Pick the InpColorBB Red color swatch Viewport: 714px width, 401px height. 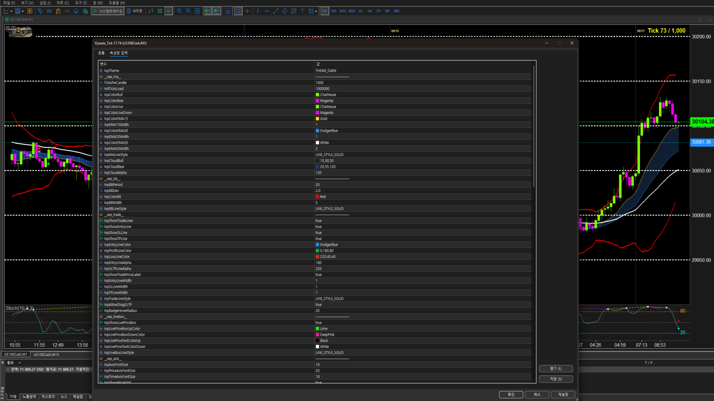point(318,197)
